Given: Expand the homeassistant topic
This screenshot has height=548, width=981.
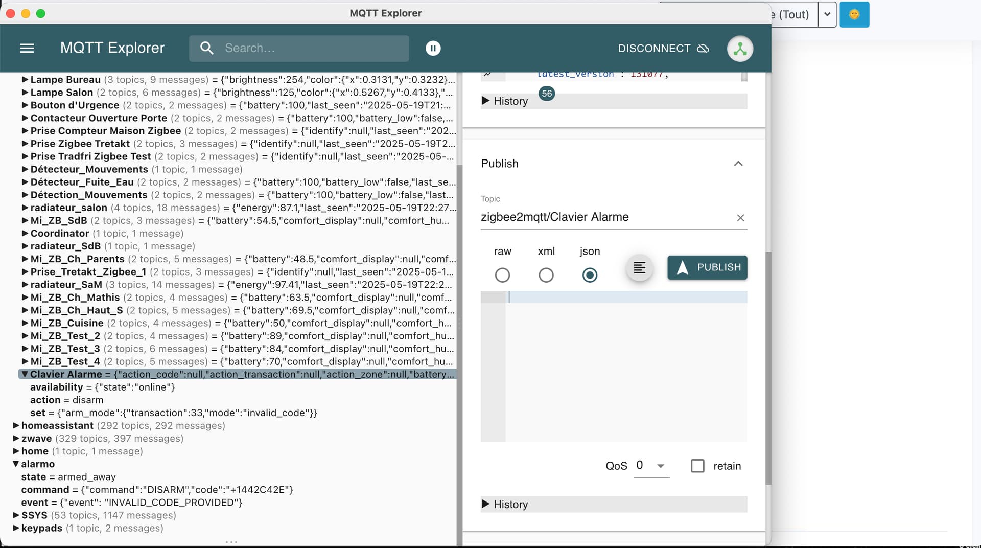Looking at the screenshot, I should click(x=16, y=425).
